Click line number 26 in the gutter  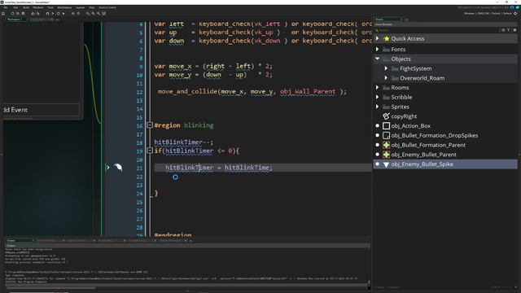(x=139, y=211)
